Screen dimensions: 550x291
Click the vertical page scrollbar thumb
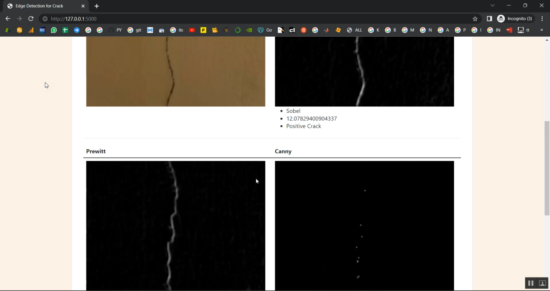pyautogui.click(x=547, y=168)
